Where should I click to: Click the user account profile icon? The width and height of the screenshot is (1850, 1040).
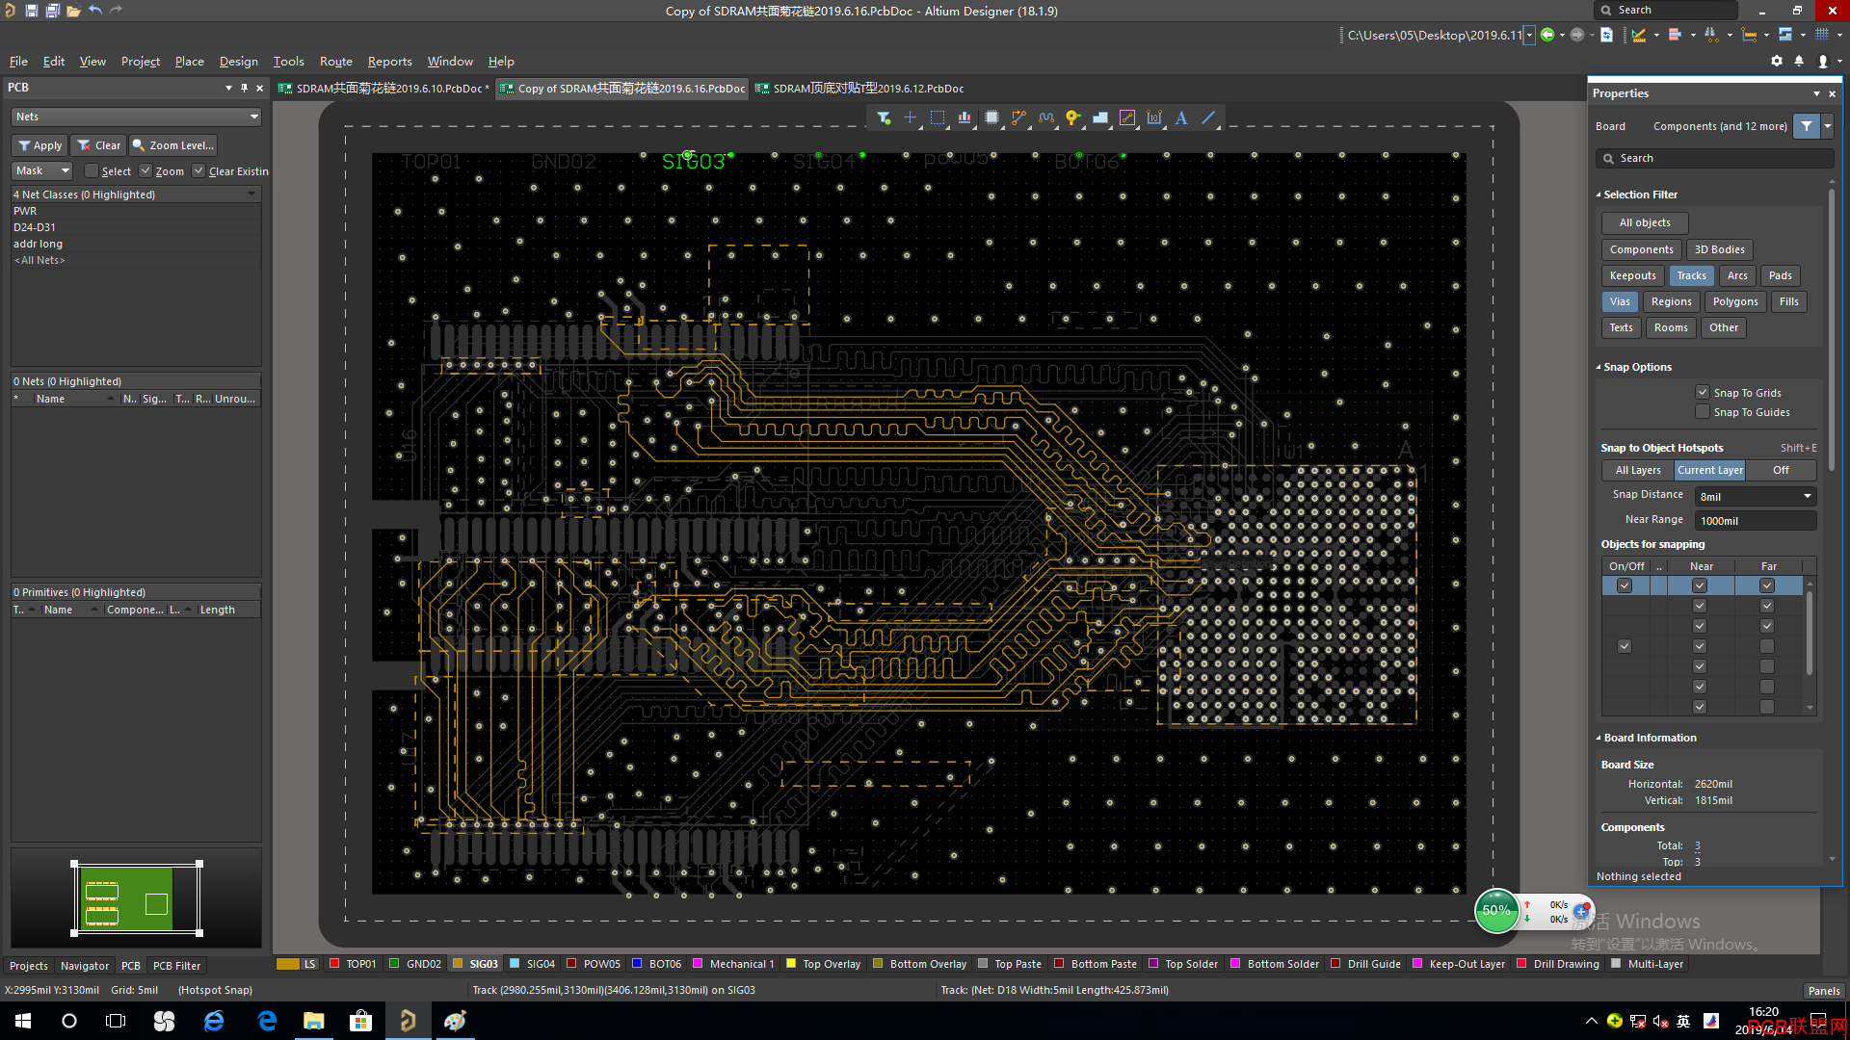tap(1822, 61)
